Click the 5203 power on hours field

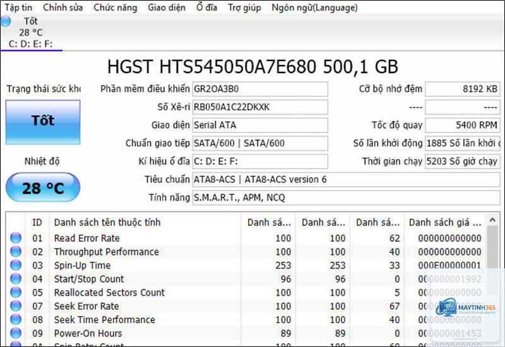[463, 162]
